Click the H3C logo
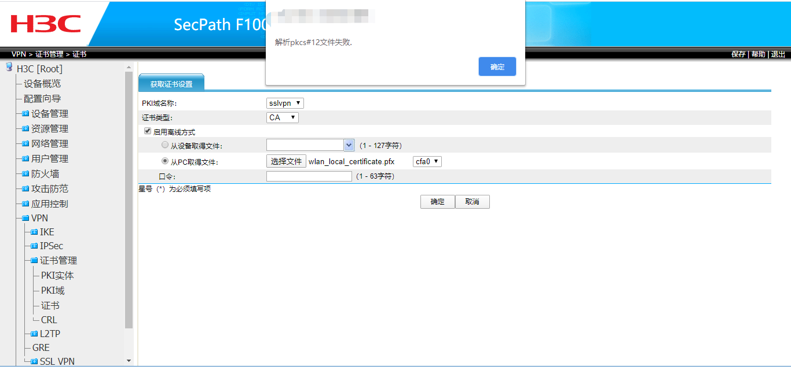 [45, 24]
